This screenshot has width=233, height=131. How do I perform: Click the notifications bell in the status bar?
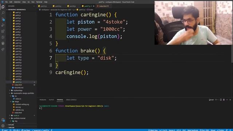(230, 130)
